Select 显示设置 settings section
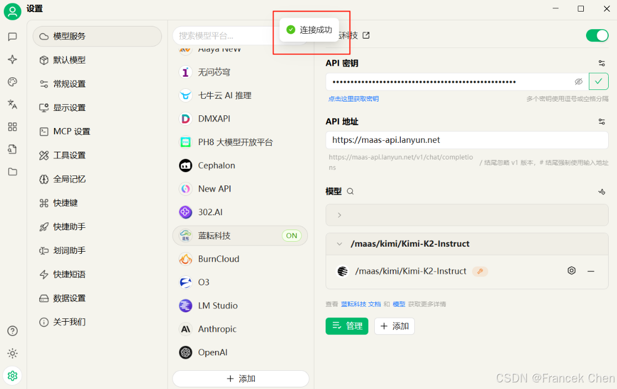Screen dimensions: 617x389 97,108
